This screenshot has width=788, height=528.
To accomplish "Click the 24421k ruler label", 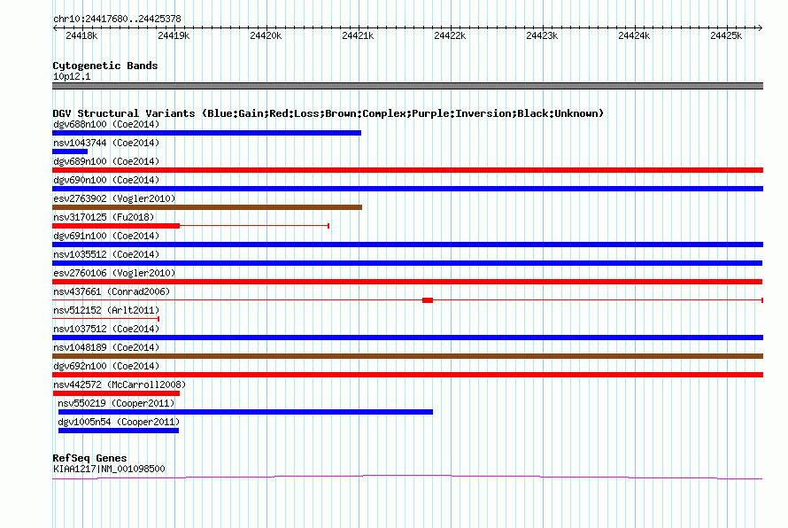I will 358,35.
